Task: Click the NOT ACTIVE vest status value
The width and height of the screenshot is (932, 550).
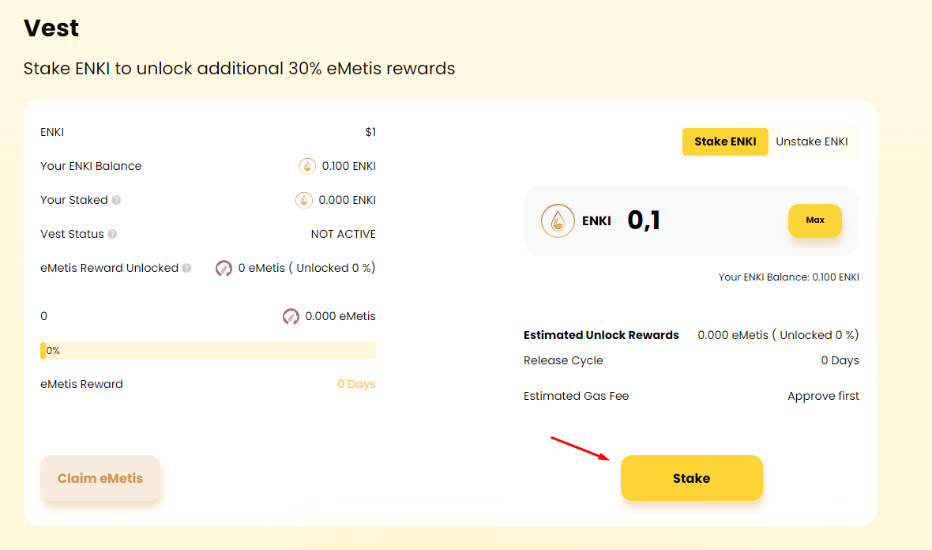Action: (x=343, y=234)
